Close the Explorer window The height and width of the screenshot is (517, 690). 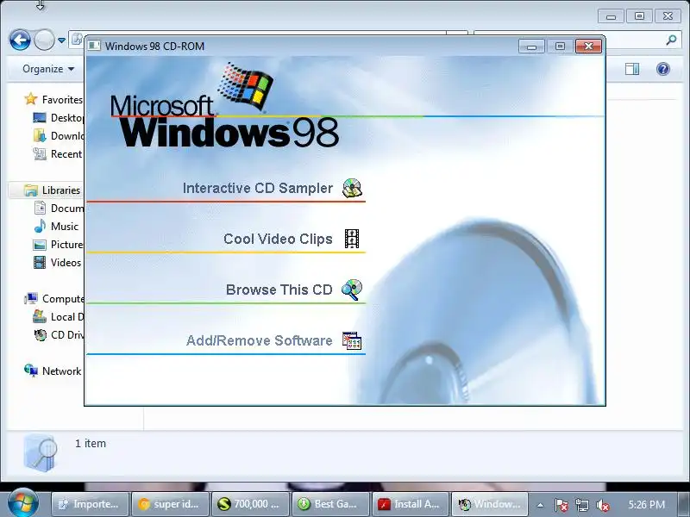click(x=668, y=16)
